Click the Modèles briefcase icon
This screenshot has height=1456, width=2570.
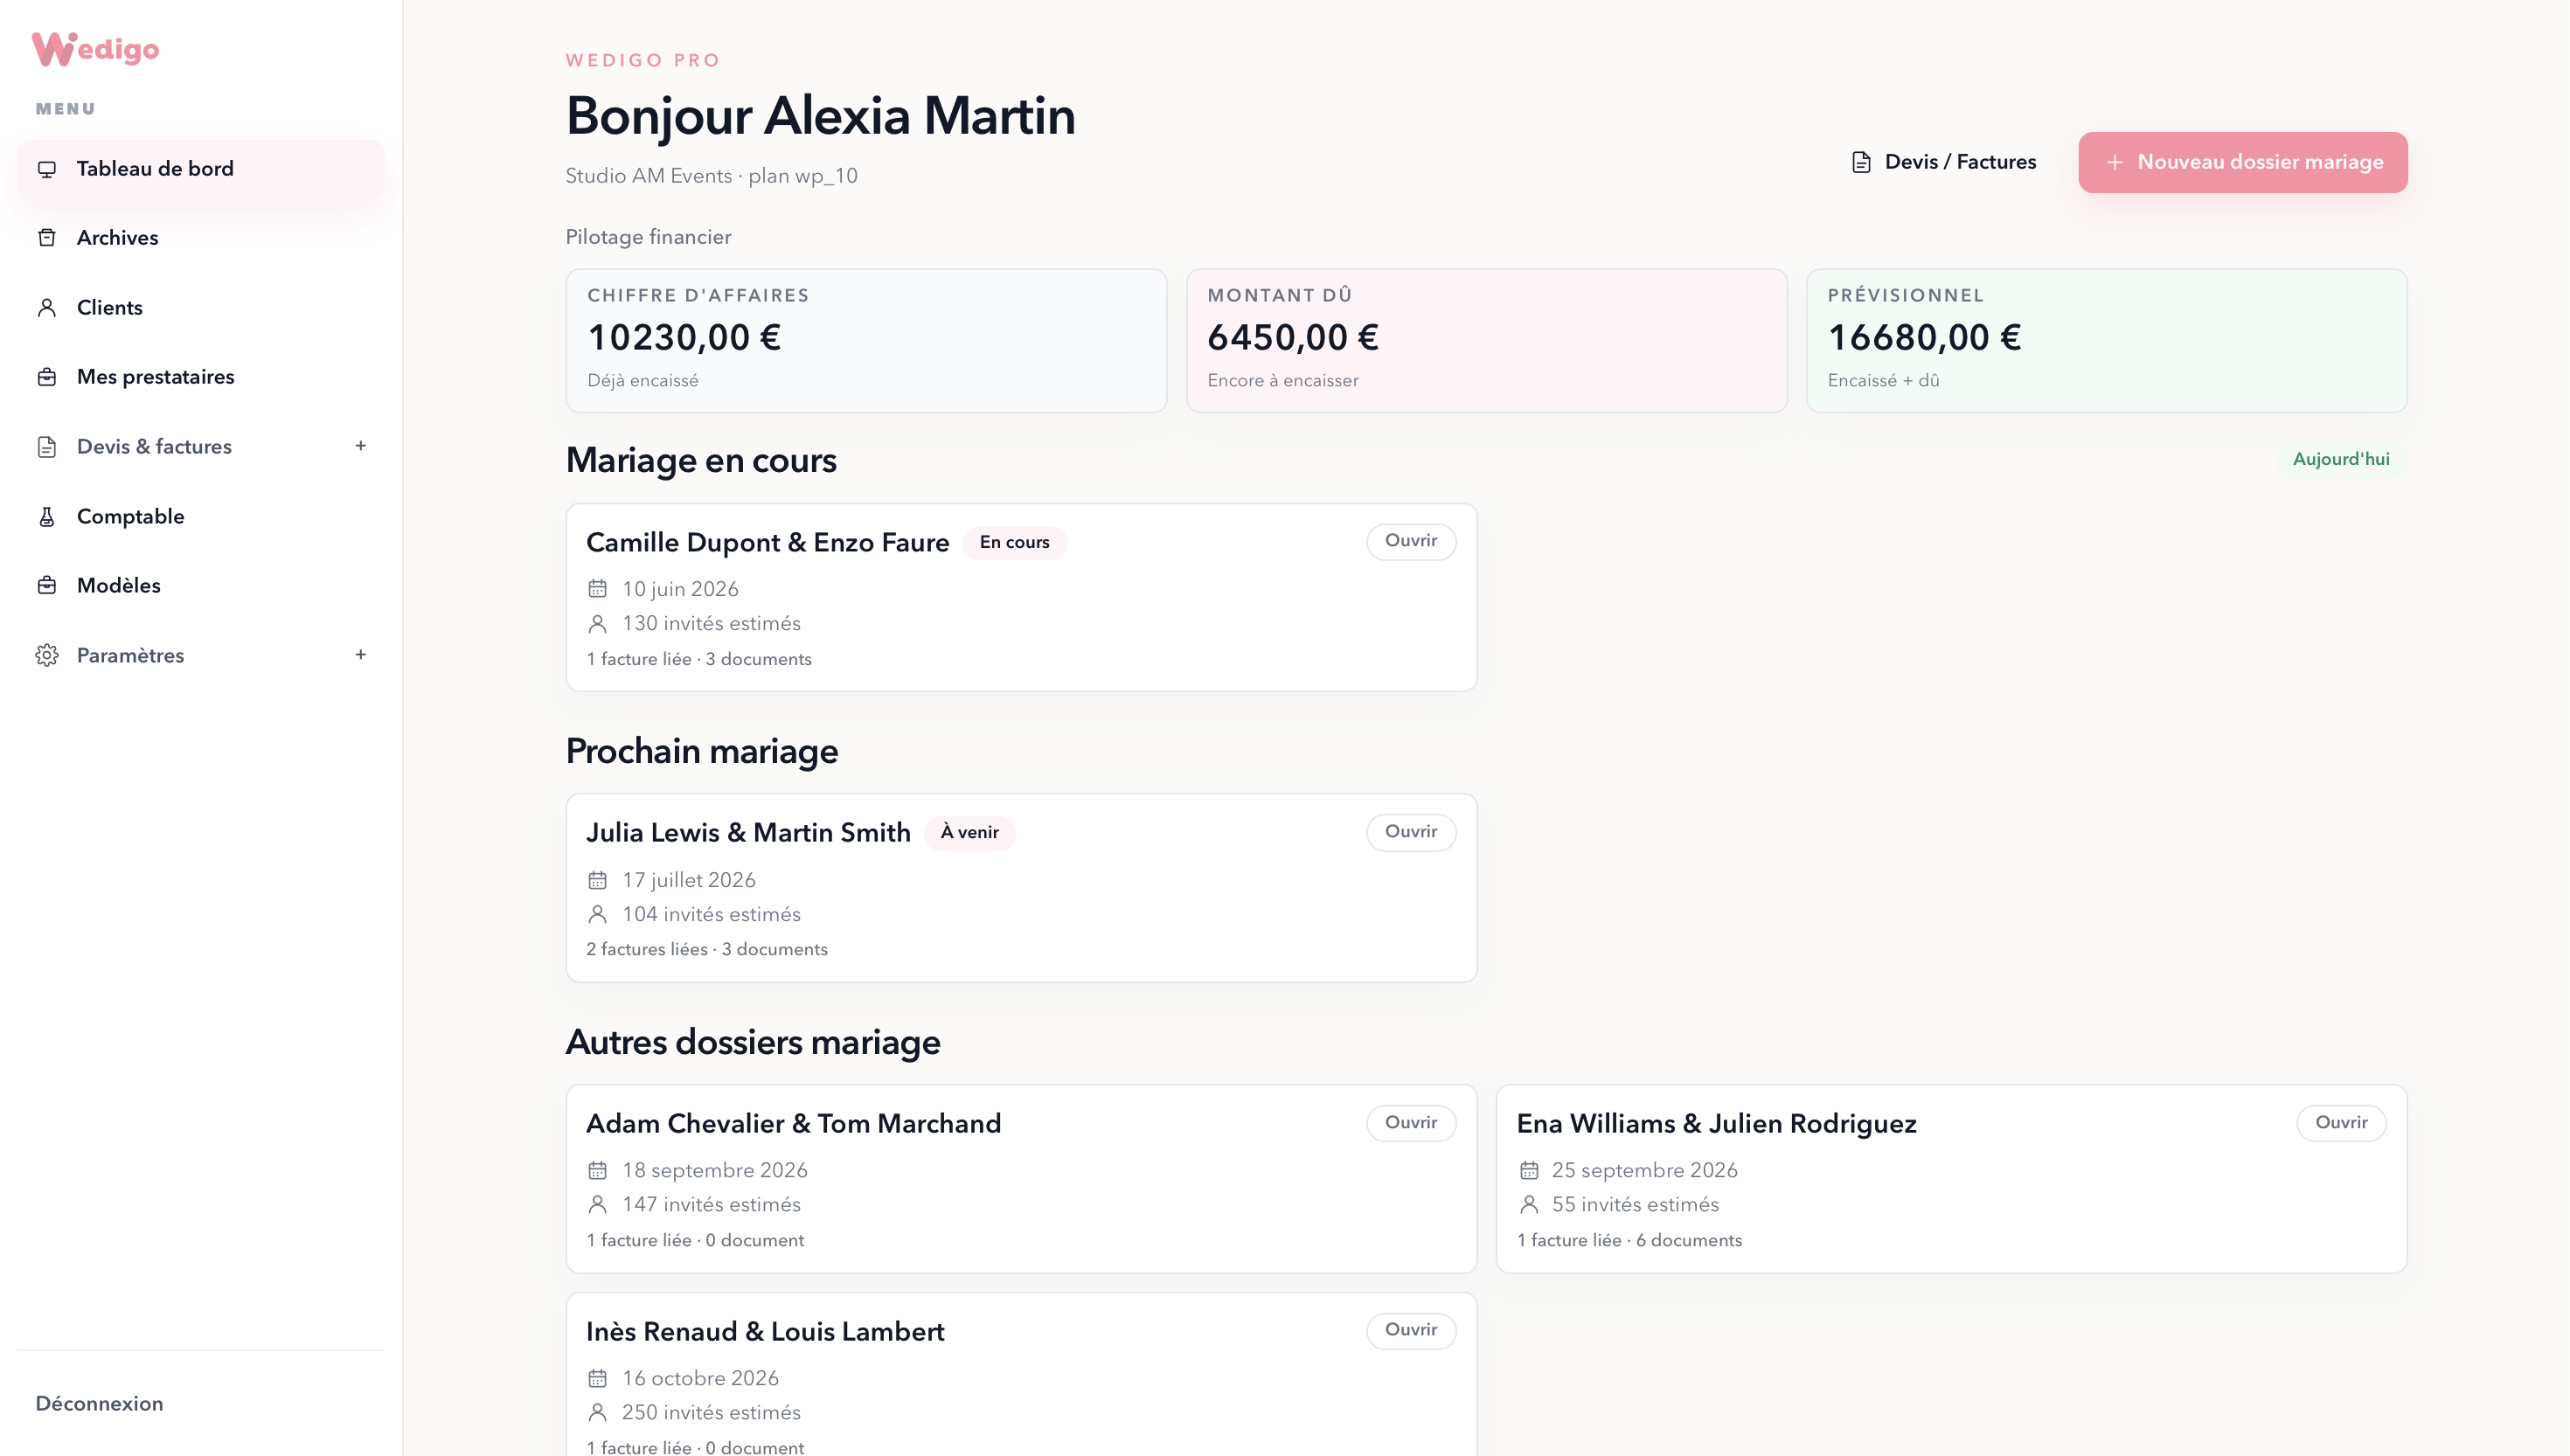(x=47, y=586)
